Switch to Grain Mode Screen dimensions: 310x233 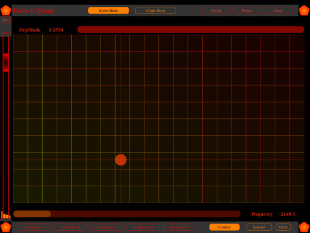click(156, 11)
